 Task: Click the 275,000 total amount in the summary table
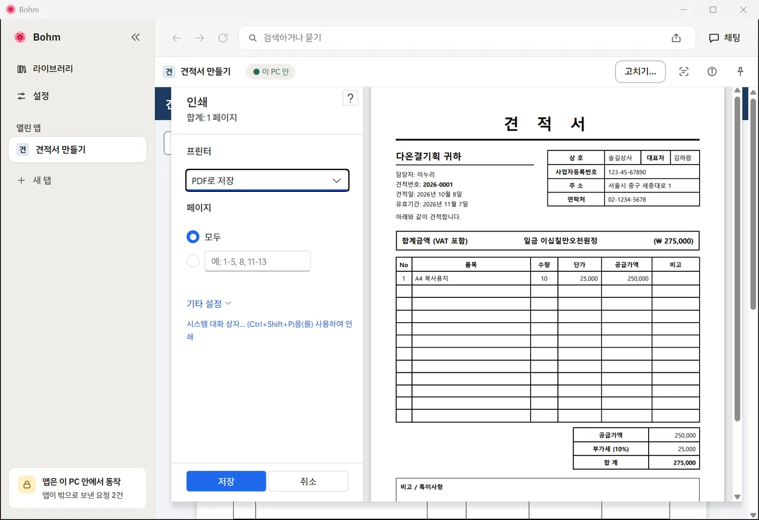click(x=674, y=463)
